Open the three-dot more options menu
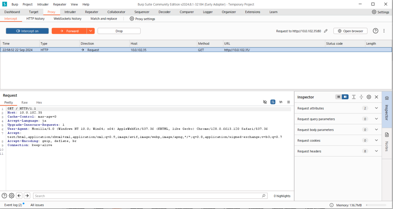The image size is (393, 209). 384,31
